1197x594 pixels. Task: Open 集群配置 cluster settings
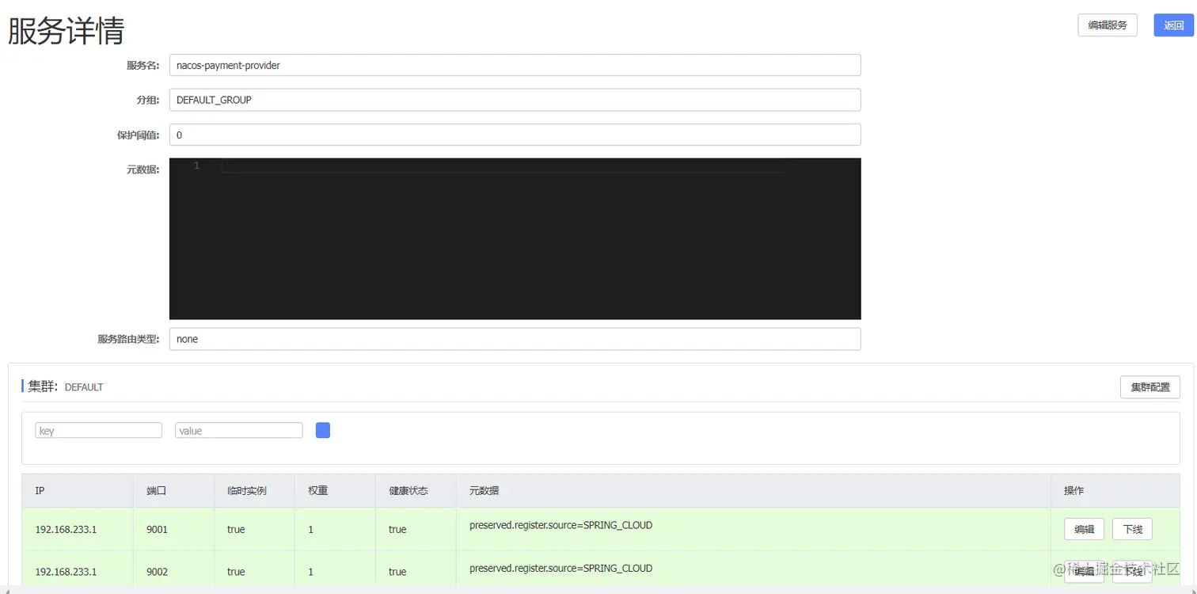pos(1149,387)
